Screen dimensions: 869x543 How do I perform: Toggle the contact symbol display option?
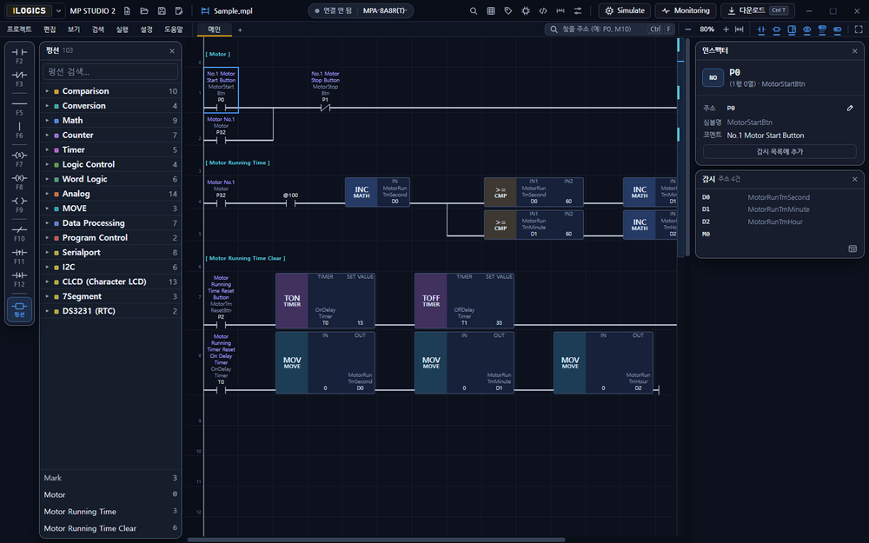pyautogui.click(x=761, y=30)
